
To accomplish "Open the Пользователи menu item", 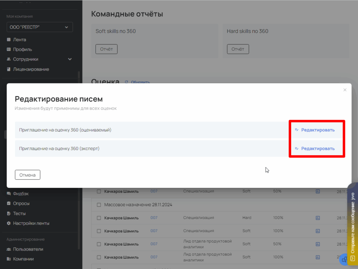I will tap(28, 249).
